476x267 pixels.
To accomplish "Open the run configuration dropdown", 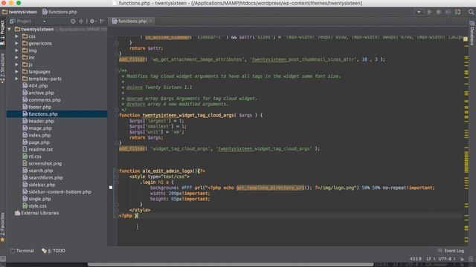I will [419, 12].
